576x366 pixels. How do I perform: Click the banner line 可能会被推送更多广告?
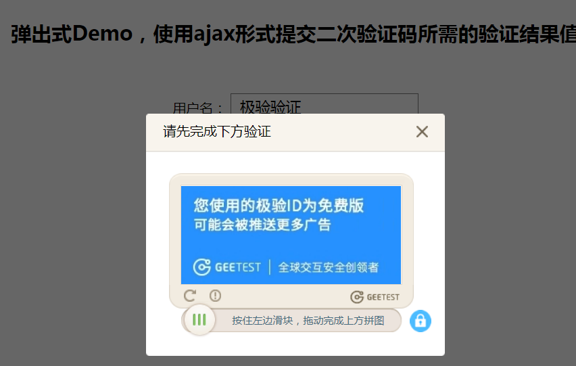tap(262, 225)
